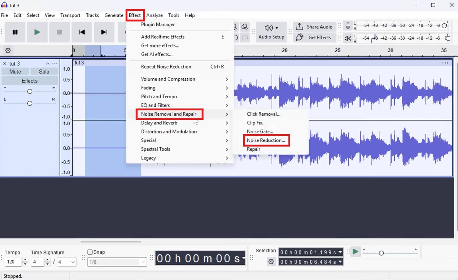Skip to end of track
Viewport: 458px width, 280px height.
point(104,32)
